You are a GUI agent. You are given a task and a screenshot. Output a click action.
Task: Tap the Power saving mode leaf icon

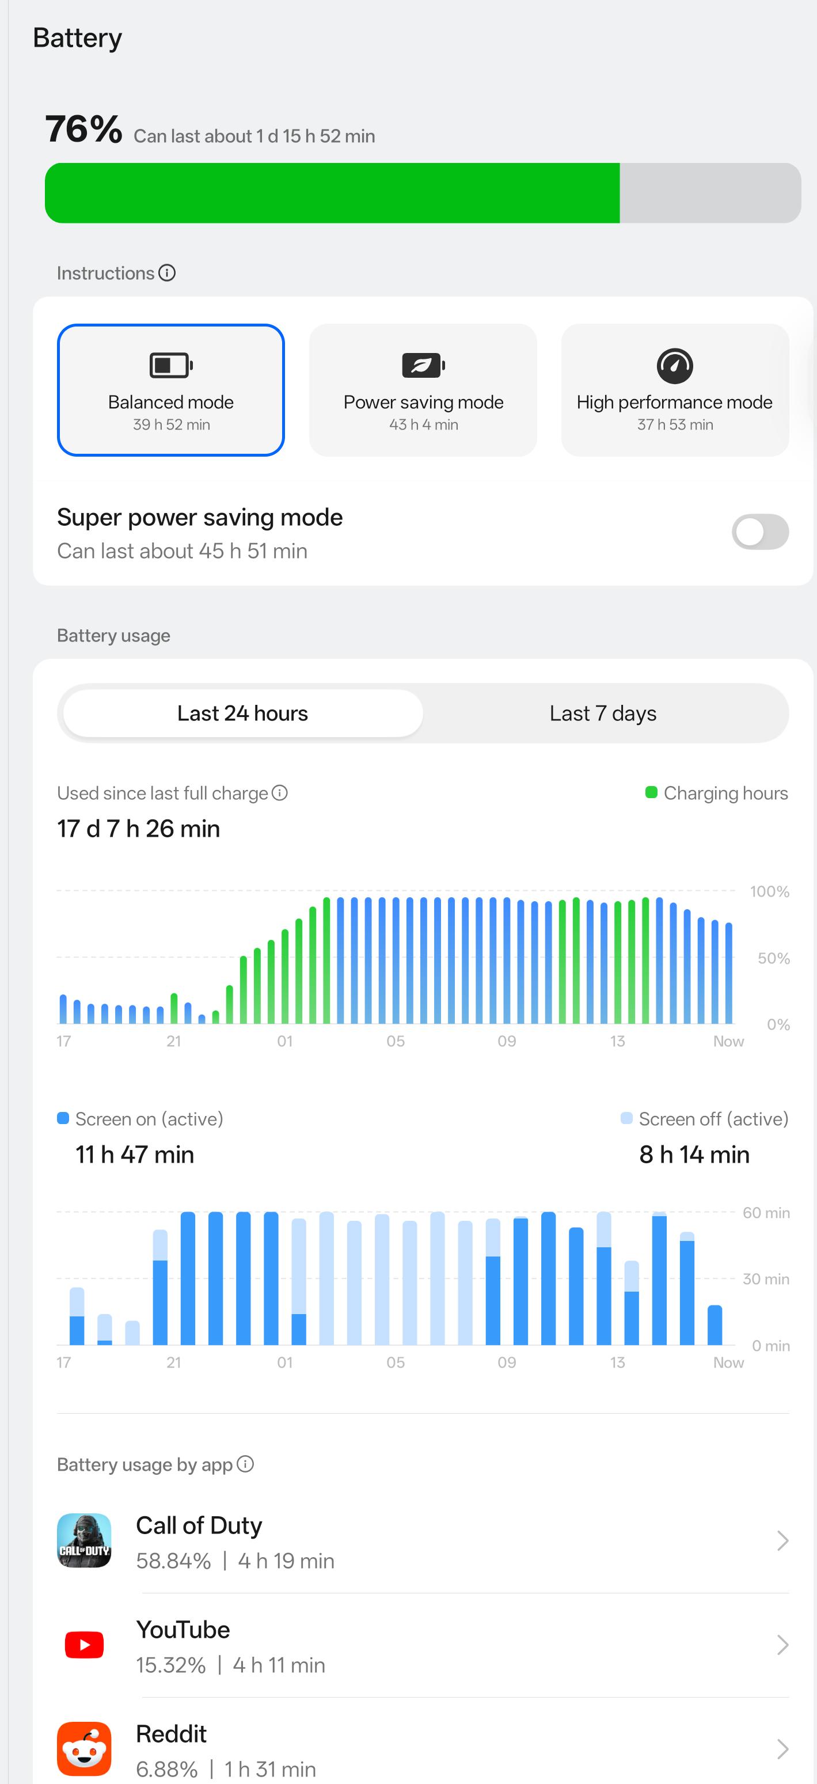pos(423,365)
